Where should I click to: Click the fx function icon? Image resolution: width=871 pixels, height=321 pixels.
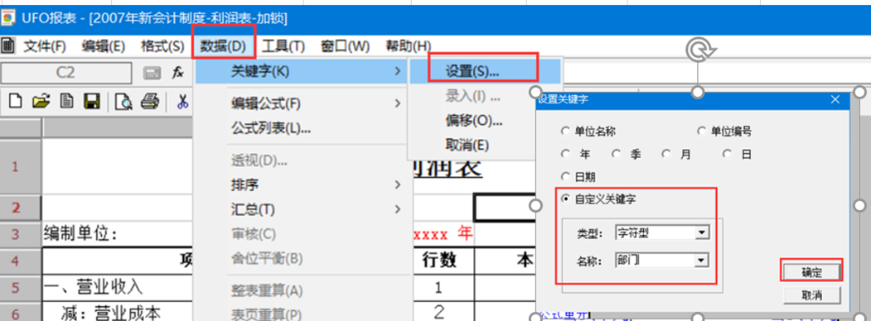tap(177, 73)
